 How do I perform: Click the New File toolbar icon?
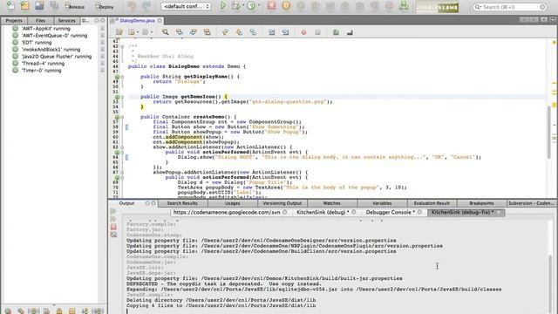click(10, 5)
